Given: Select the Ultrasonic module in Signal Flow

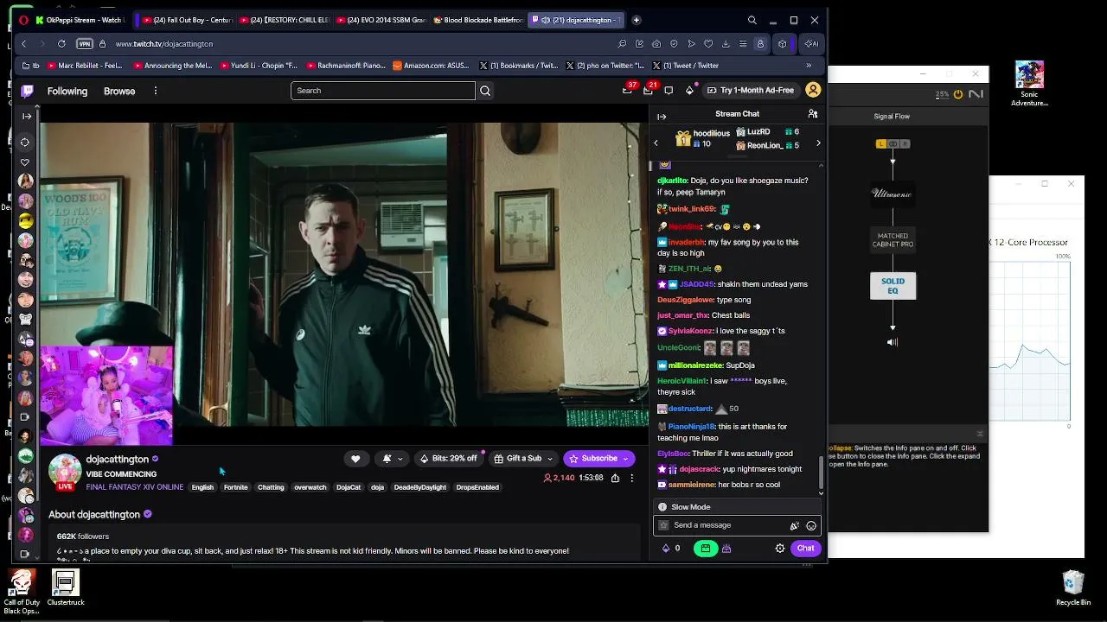Looking at the screenshot, I should tap(893, 194).
